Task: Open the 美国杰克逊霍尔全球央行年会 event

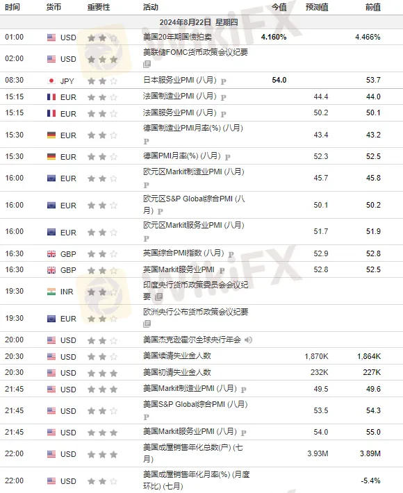Action: (192, 340)
